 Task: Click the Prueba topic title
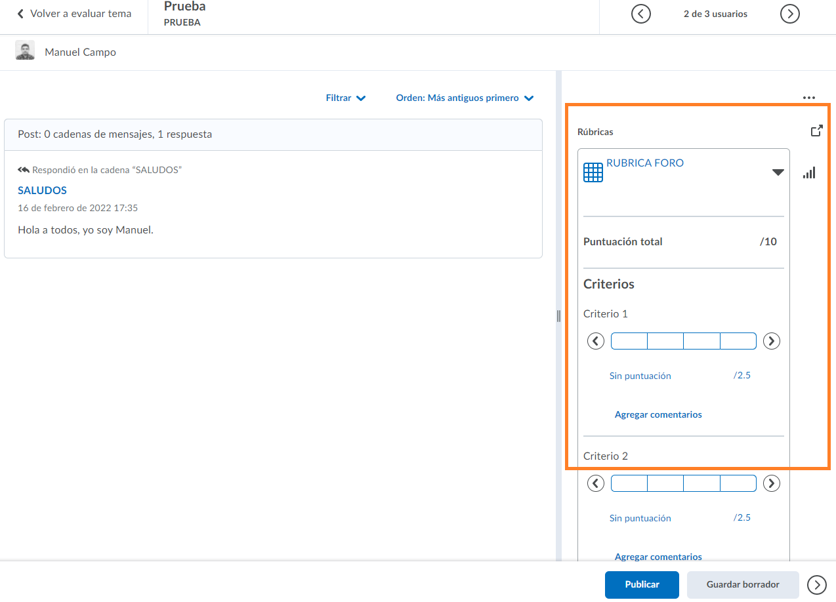point(184,7)
